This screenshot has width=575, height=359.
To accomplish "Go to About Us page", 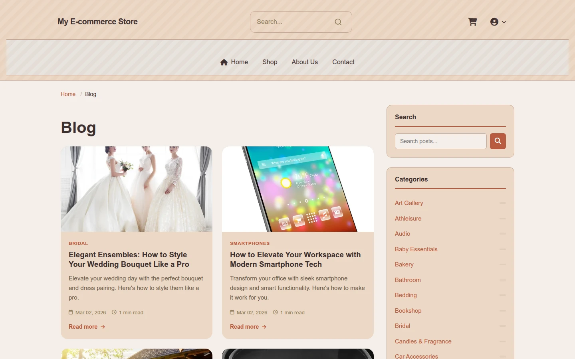I will (305, 62).
